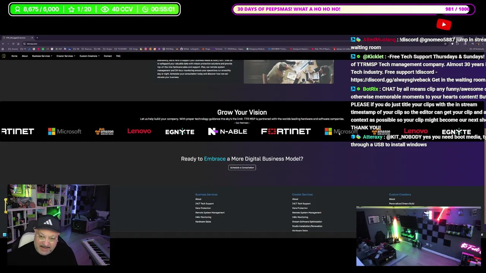This screenshot has width=486, height=273.
Task: Open Studio Installation/Renovation footer link
Action: click(x=307, y=226)
